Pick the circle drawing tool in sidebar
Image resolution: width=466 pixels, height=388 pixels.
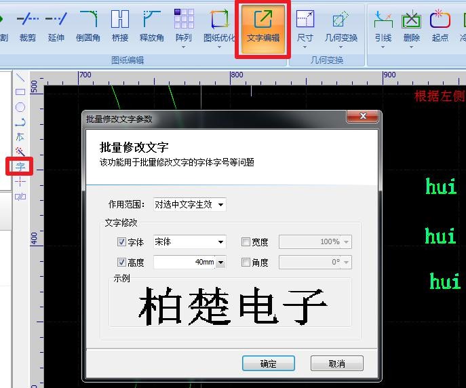click(x=20, y=107)
